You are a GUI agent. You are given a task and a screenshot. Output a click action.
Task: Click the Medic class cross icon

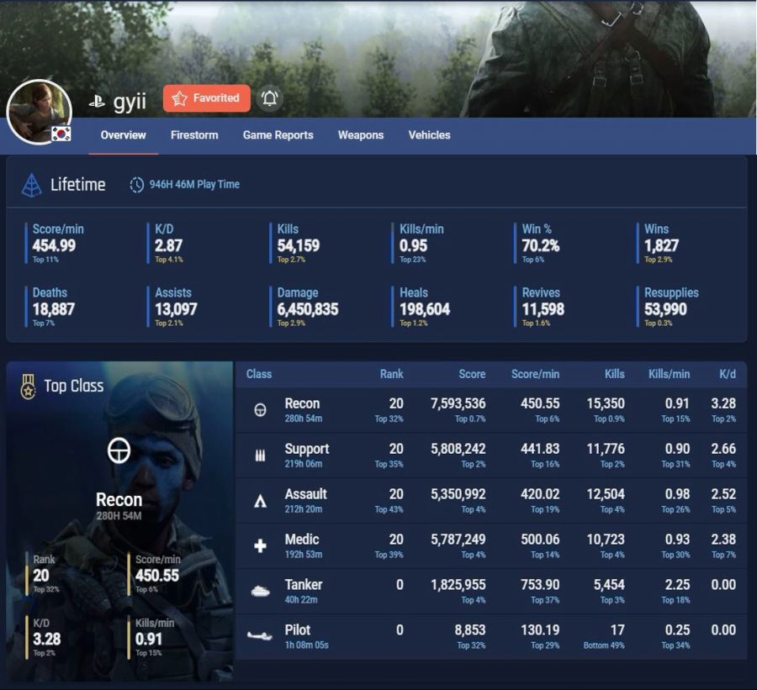click(260, 546)
